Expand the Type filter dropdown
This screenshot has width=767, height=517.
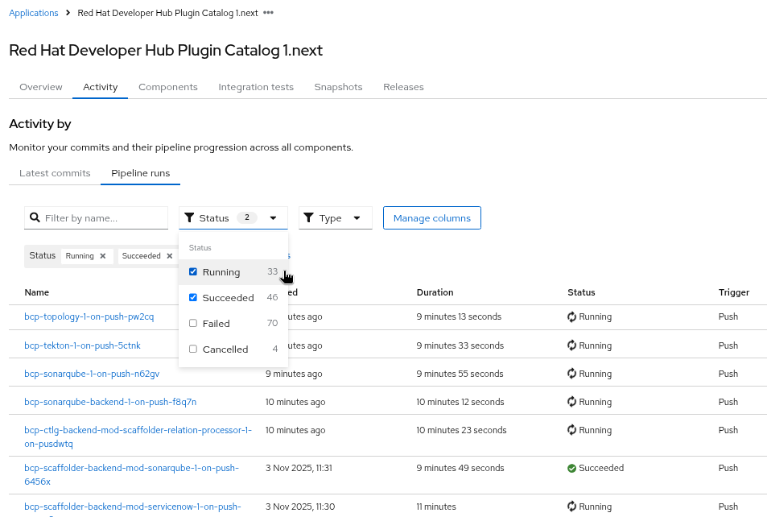pyautogui.click(x=357, y=217)
